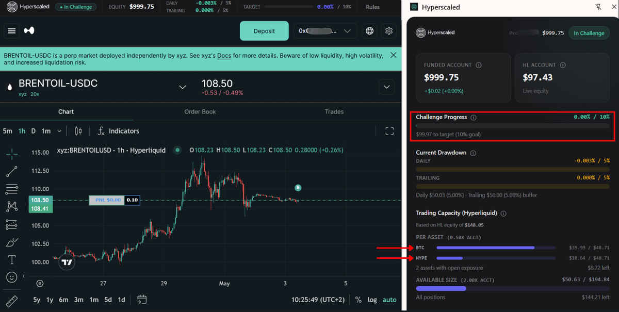Viewport: 619px width, 312px height.
Task: Open the hamburger menu button
Action: tap(12, 31)
